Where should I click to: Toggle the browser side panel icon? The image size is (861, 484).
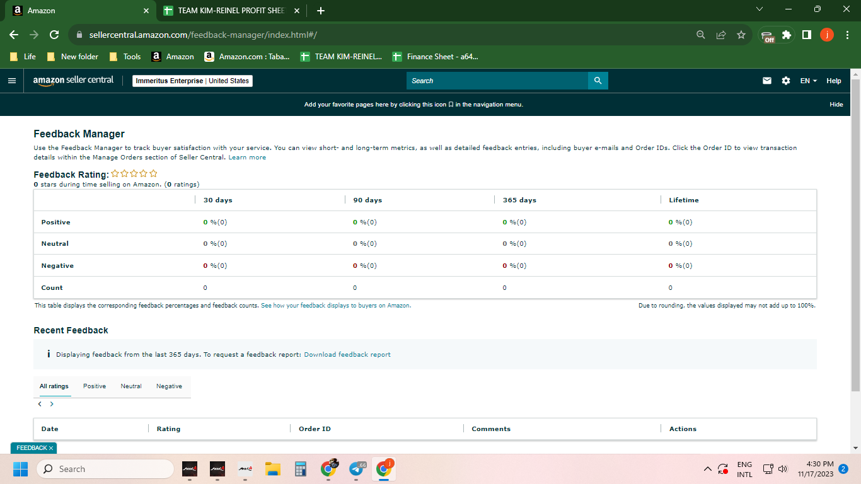(x=806, y=35)
